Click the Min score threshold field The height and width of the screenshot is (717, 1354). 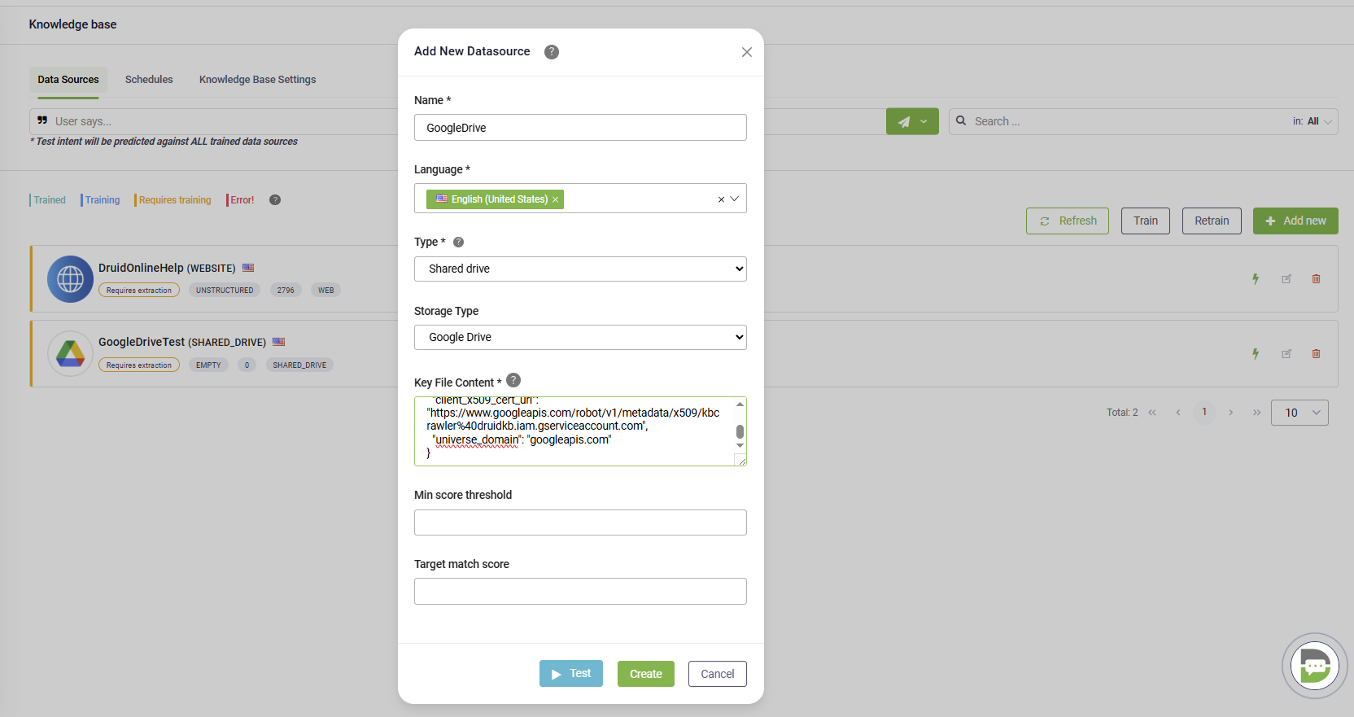(580, 522)
